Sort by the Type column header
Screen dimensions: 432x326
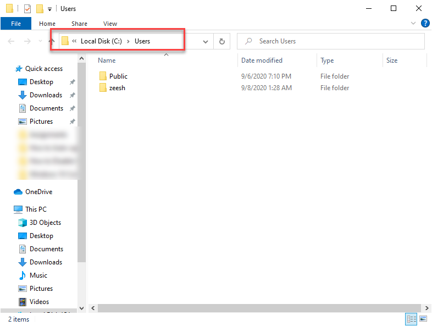coord(327,60)
